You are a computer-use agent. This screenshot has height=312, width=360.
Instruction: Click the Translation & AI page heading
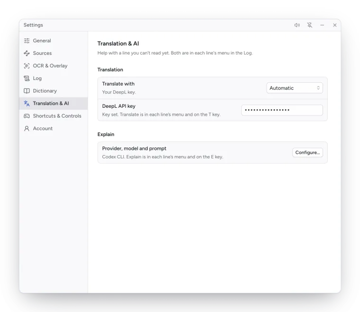coord(118,43)
